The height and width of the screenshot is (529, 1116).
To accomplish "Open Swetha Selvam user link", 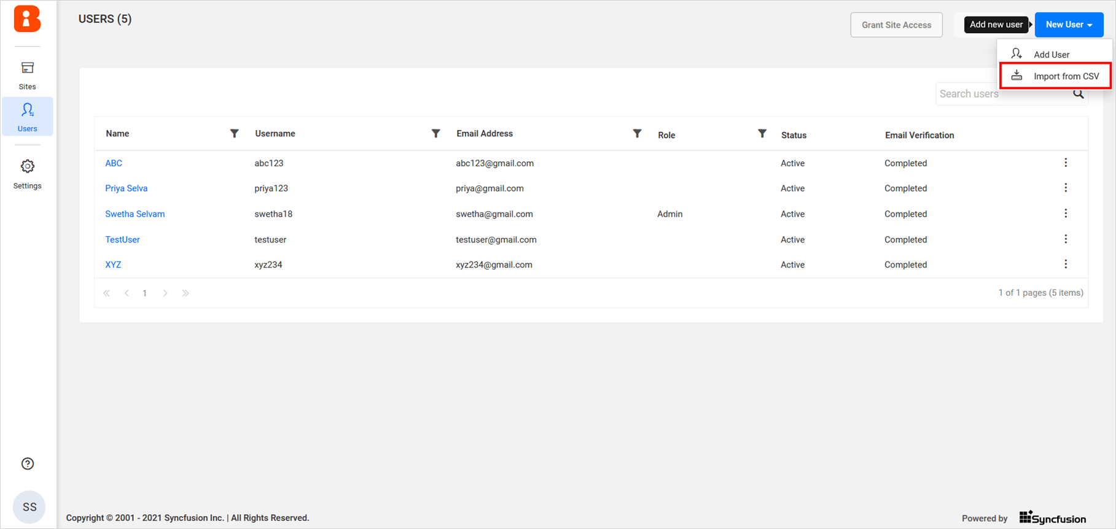I will (135, 214).
